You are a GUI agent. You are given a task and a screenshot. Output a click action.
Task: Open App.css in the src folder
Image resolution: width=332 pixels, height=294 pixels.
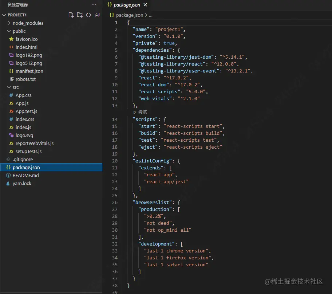(24, 95)
